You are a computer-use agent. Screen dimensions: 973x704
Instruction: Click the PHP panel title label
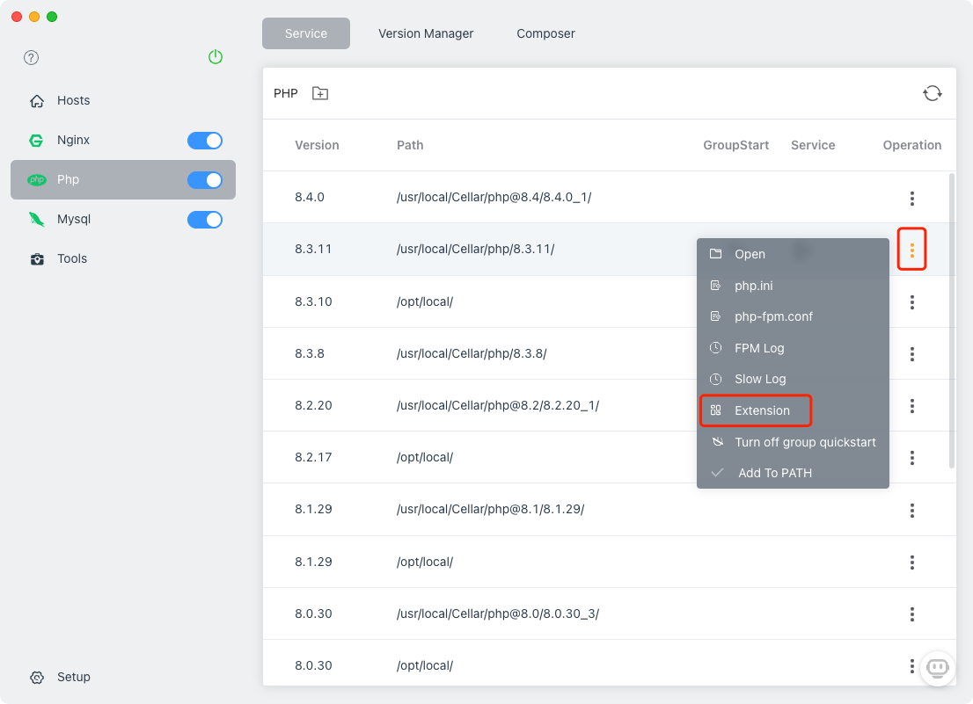point(285,93)
